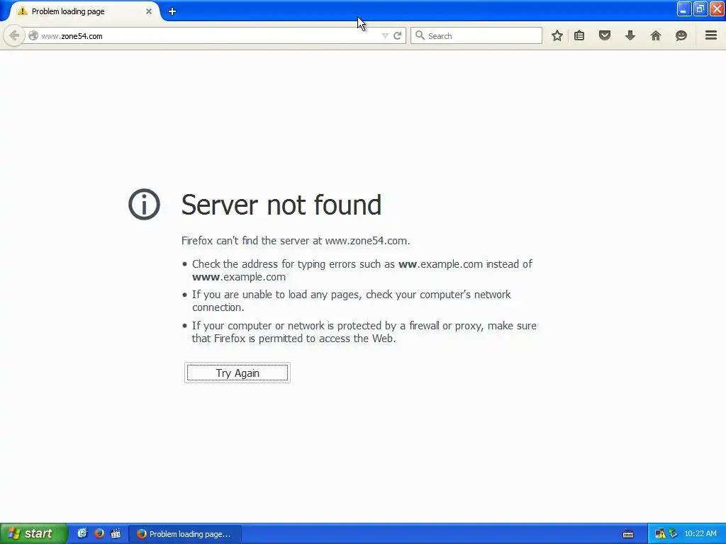Open the Hello chat smiley icon

click(x=681, y=35)
